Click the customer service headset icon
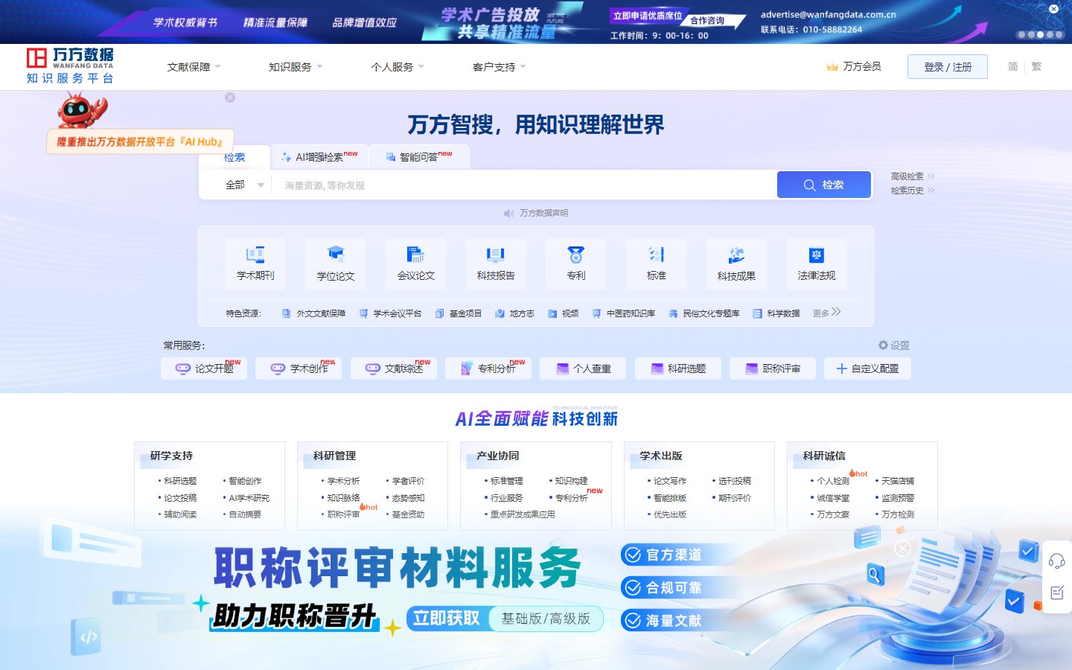 tap(1056, 561)
